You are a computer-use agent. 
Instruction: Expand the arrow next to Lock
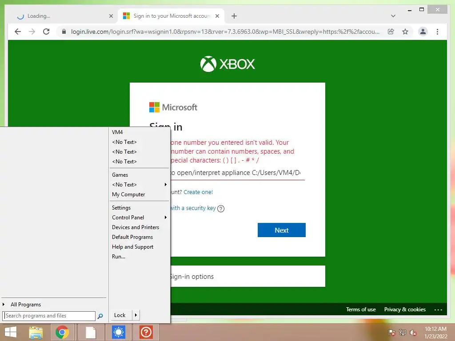pyautogui.click(x=136, y=315)
